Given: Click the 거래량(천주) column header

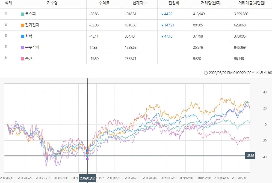Looking at the screenshot, I should click(x=211, y=3).
